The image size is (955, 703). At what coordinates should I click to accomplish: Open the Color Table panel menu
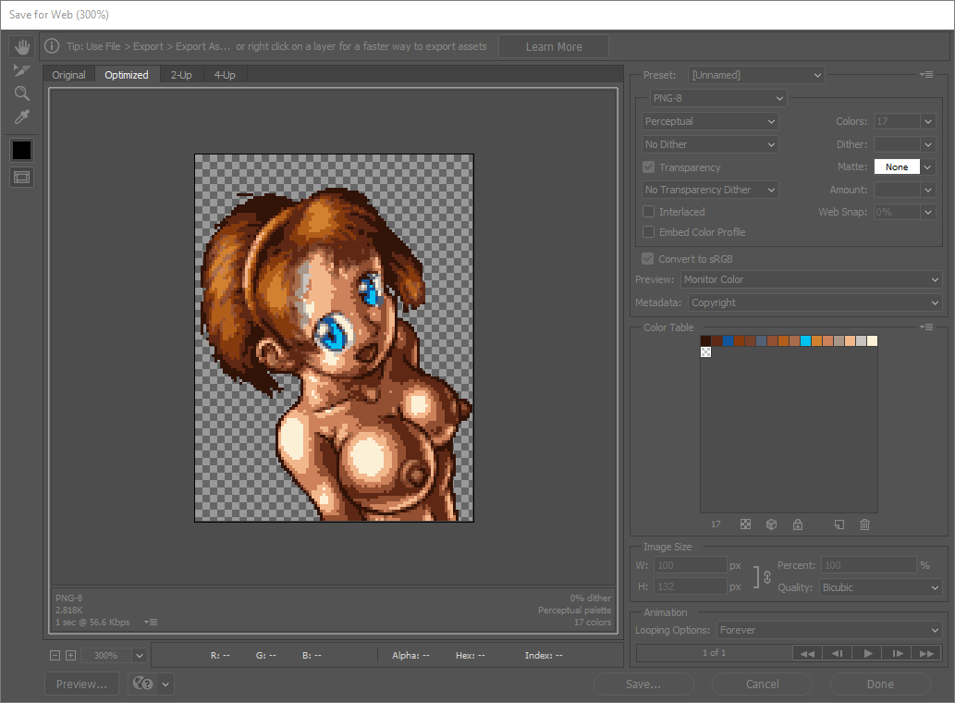pos(927,327)
